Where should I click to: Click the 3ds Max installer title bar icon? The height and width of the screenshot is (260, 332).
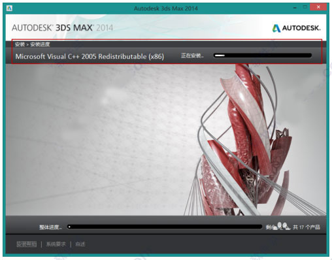(9, 8)
